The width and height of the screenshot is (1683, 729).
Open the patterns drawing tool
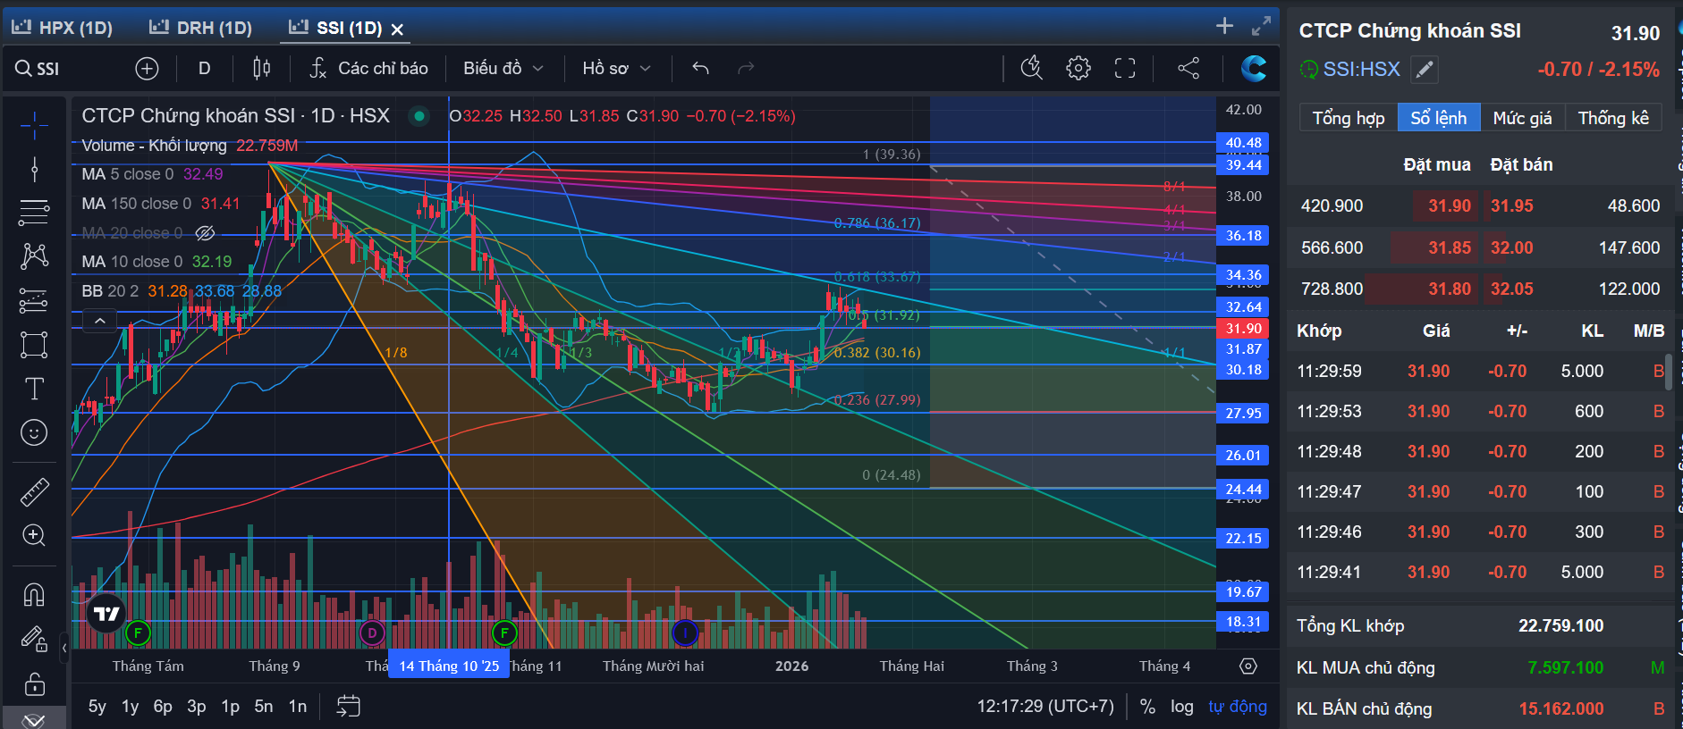(34, 256)
